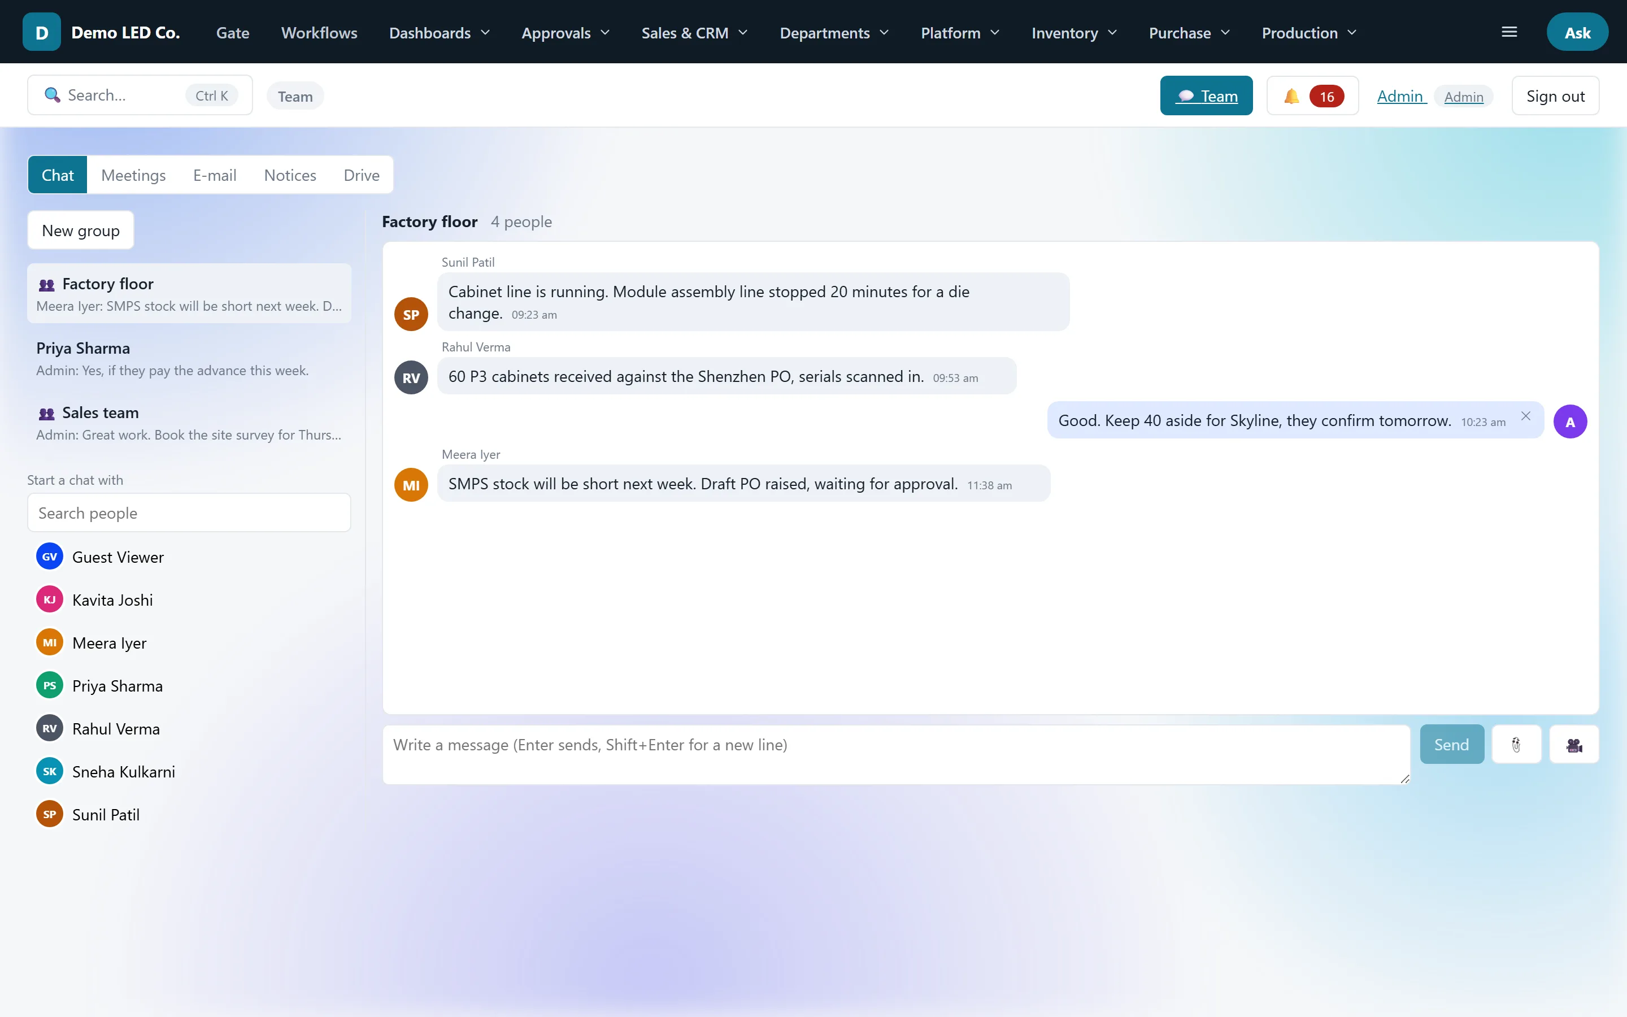This screenshot has width=1627, height=1017.
Task: Open the hamburger menu icon in navbar
Action: (x=1509, y=32)
